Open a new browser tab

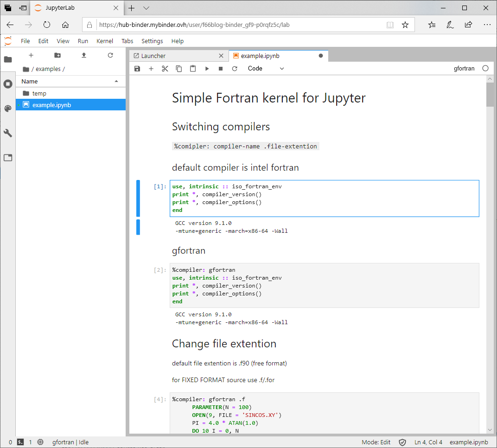point(132,8)
